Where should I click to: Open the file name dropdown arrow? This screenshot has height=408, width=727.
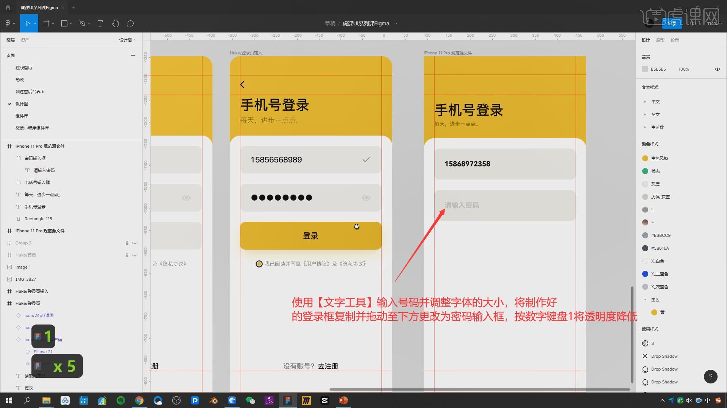(x=396, y=23)
